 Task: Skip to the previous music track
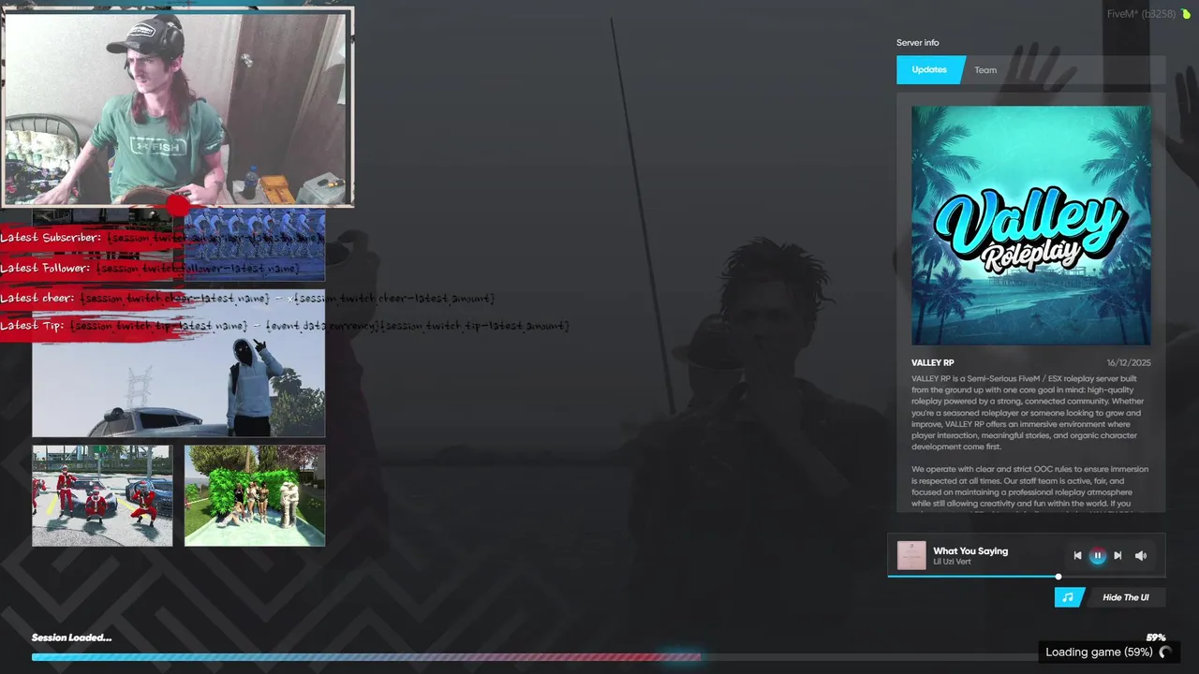(1077, 555)
